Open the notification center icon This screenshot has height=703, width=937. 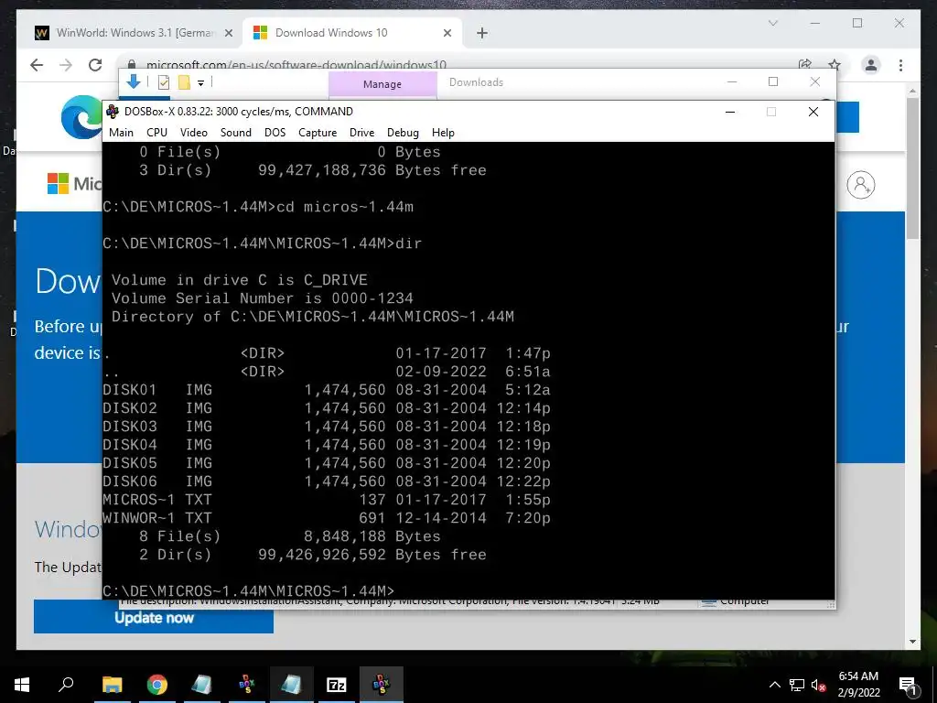[907, 685]
